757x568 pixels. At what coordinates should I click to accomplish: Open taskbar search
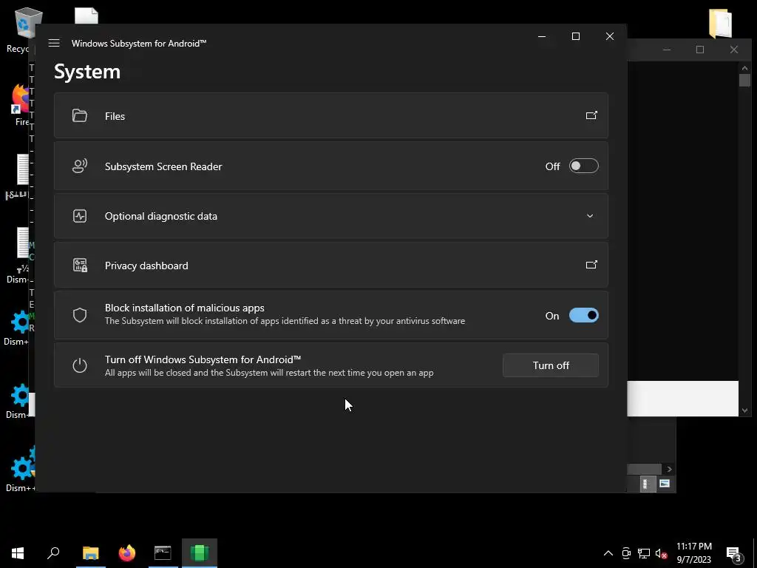(53, 553)
